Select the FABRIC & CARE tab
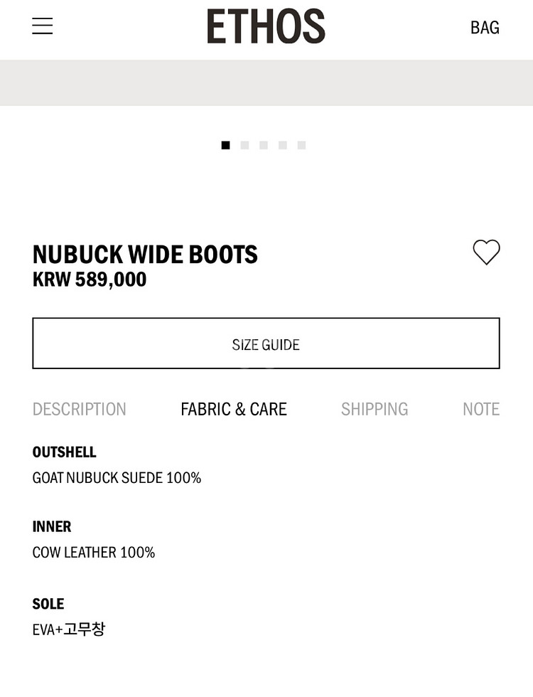 coord(234,409)
